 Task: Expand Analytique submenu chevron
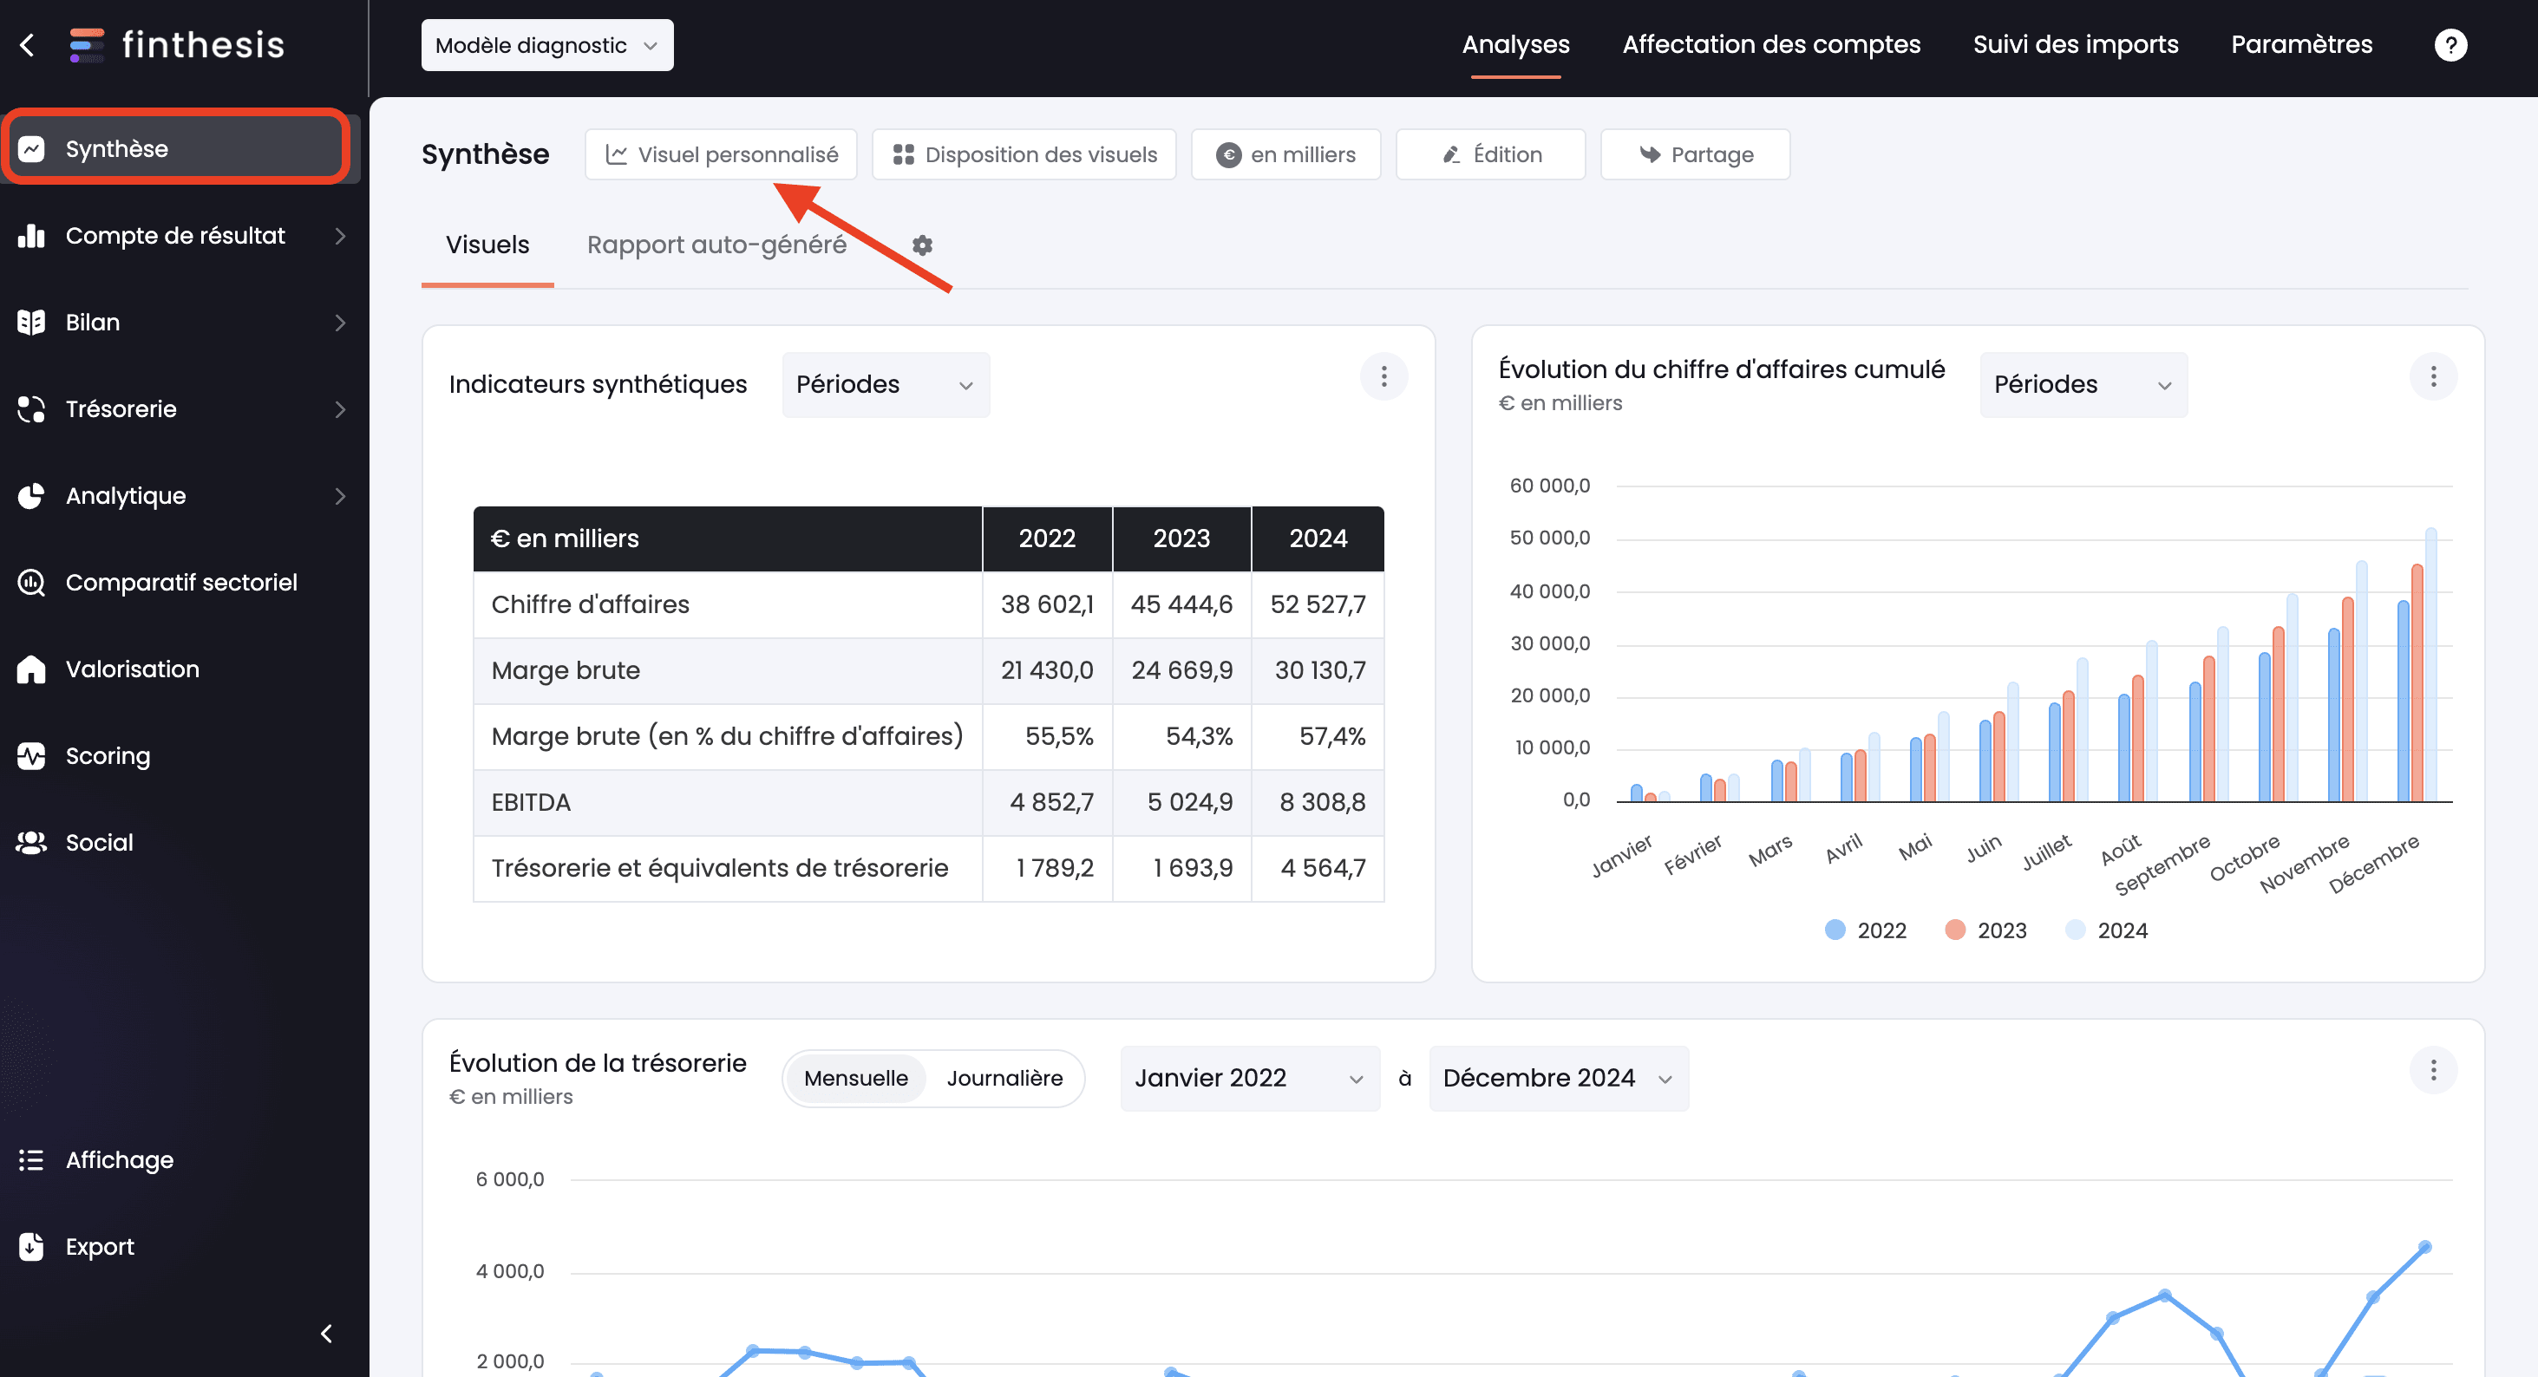point(340,495)
